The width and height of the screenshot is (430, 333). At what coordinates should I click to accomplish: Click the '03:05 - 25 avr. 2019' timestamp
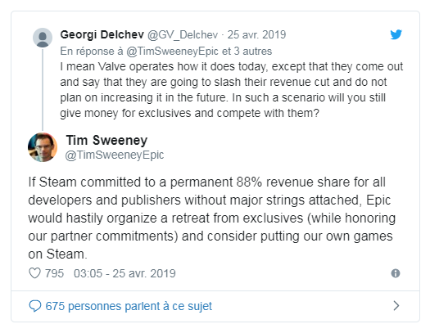click(x=124, y=273)
